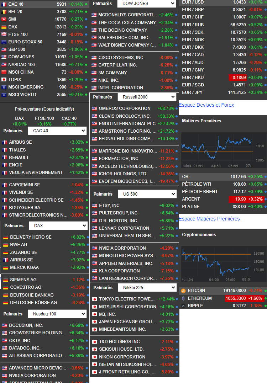267x383 pixels.
Task: Select the EUR / GBP currency pair
Action: [193, 10]
